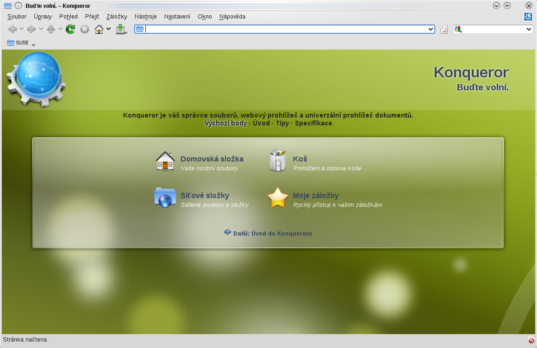
Task: Go up one level with Up arrow
Action: pos(51,30)
